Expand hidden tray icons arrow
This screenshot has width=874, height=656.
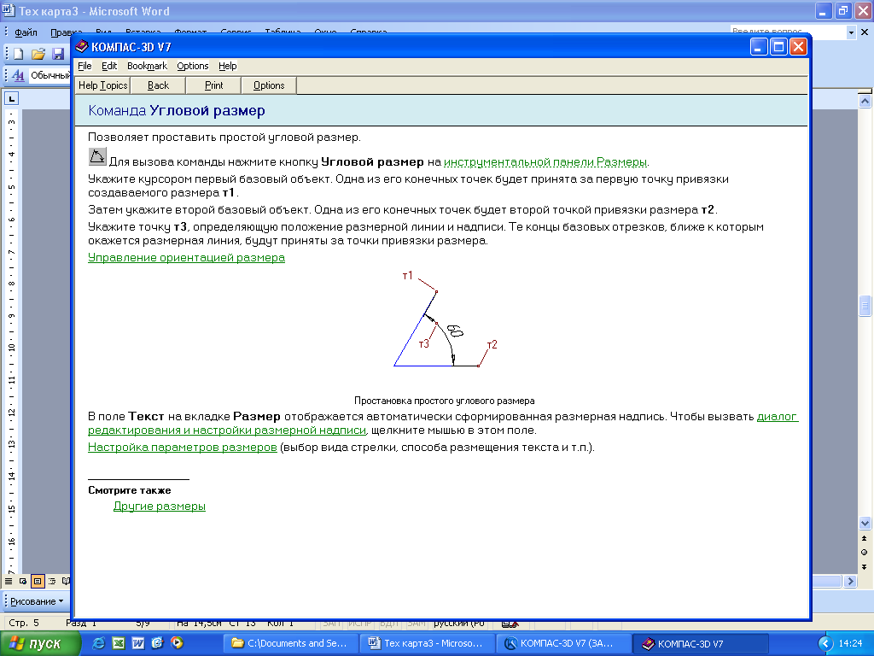pos(825,643)
